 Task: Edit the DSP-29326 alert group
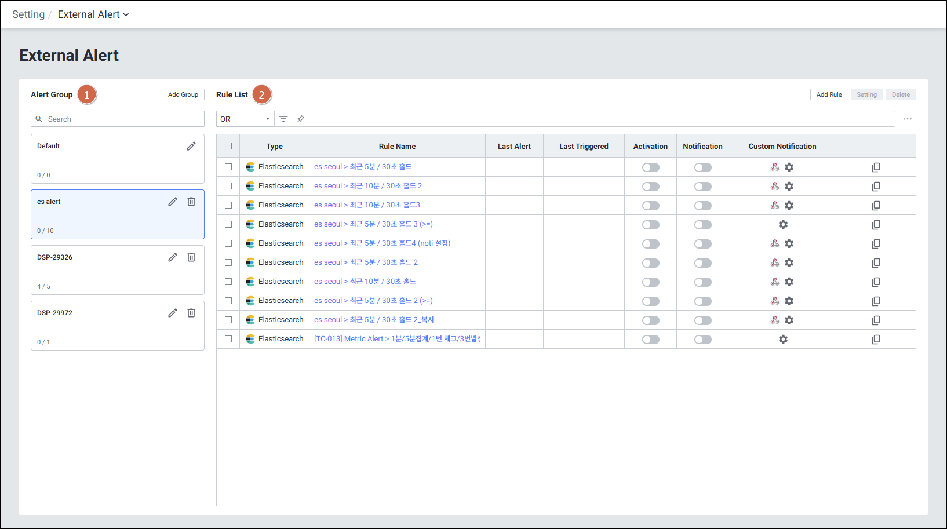click(173, 257)
